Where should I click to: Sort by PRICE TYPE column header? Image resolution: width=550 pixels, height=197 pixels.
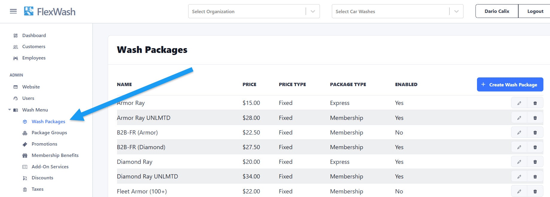coord(292,85)
